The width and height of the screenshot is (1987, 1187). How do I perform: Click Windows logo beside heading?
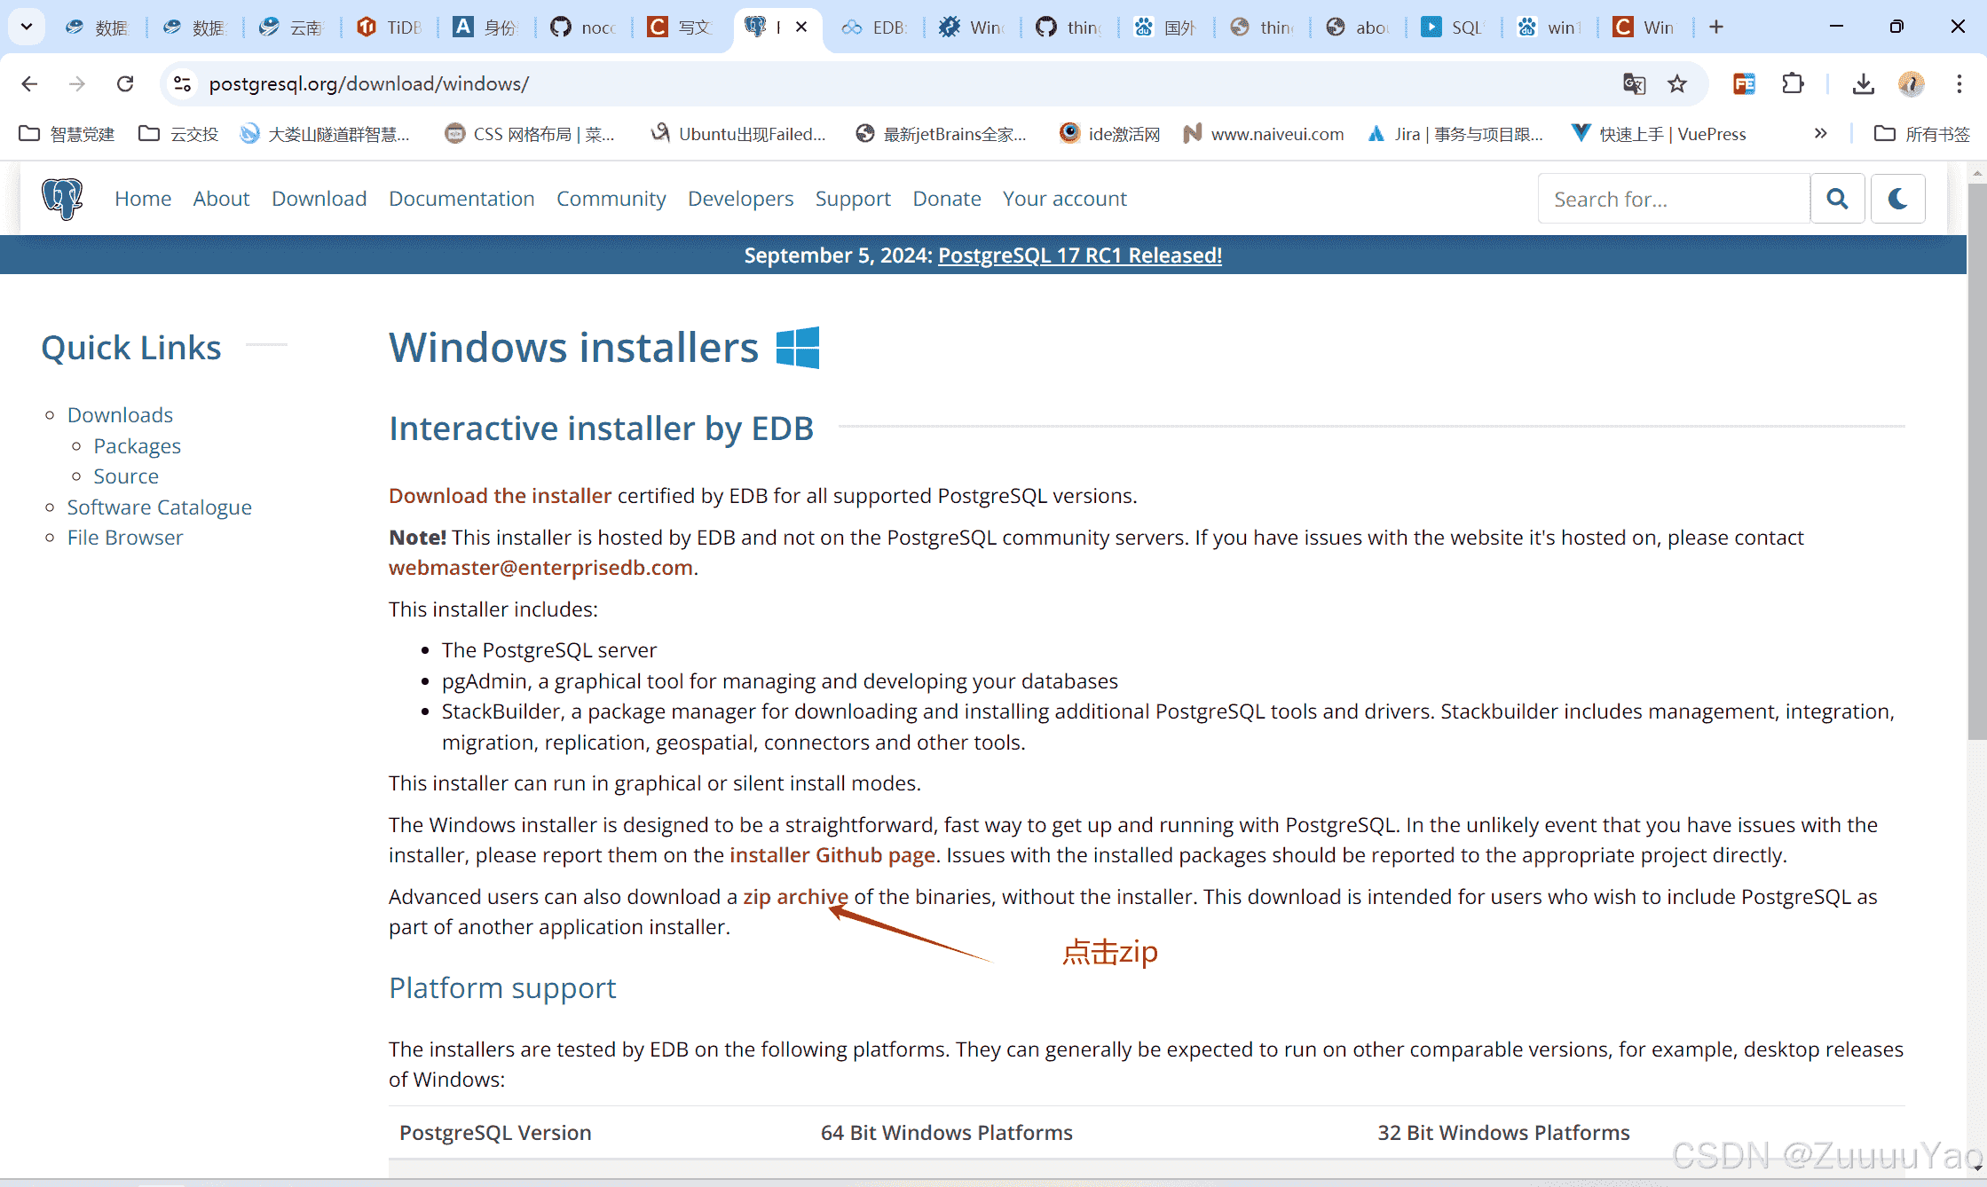tap(797, 347)
